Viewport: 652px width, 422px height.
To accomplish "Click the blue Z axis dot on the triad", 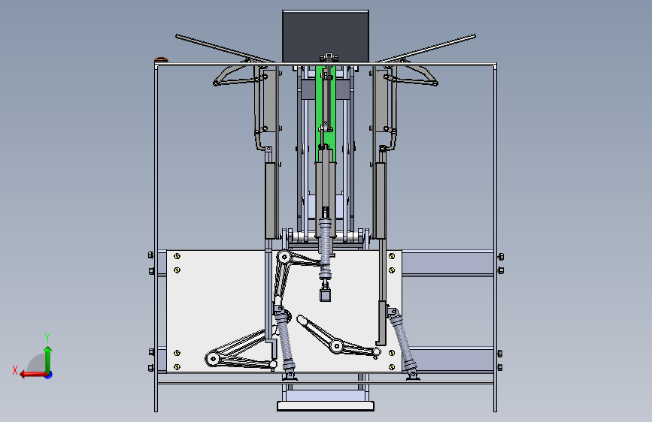I will coord(49,375).
